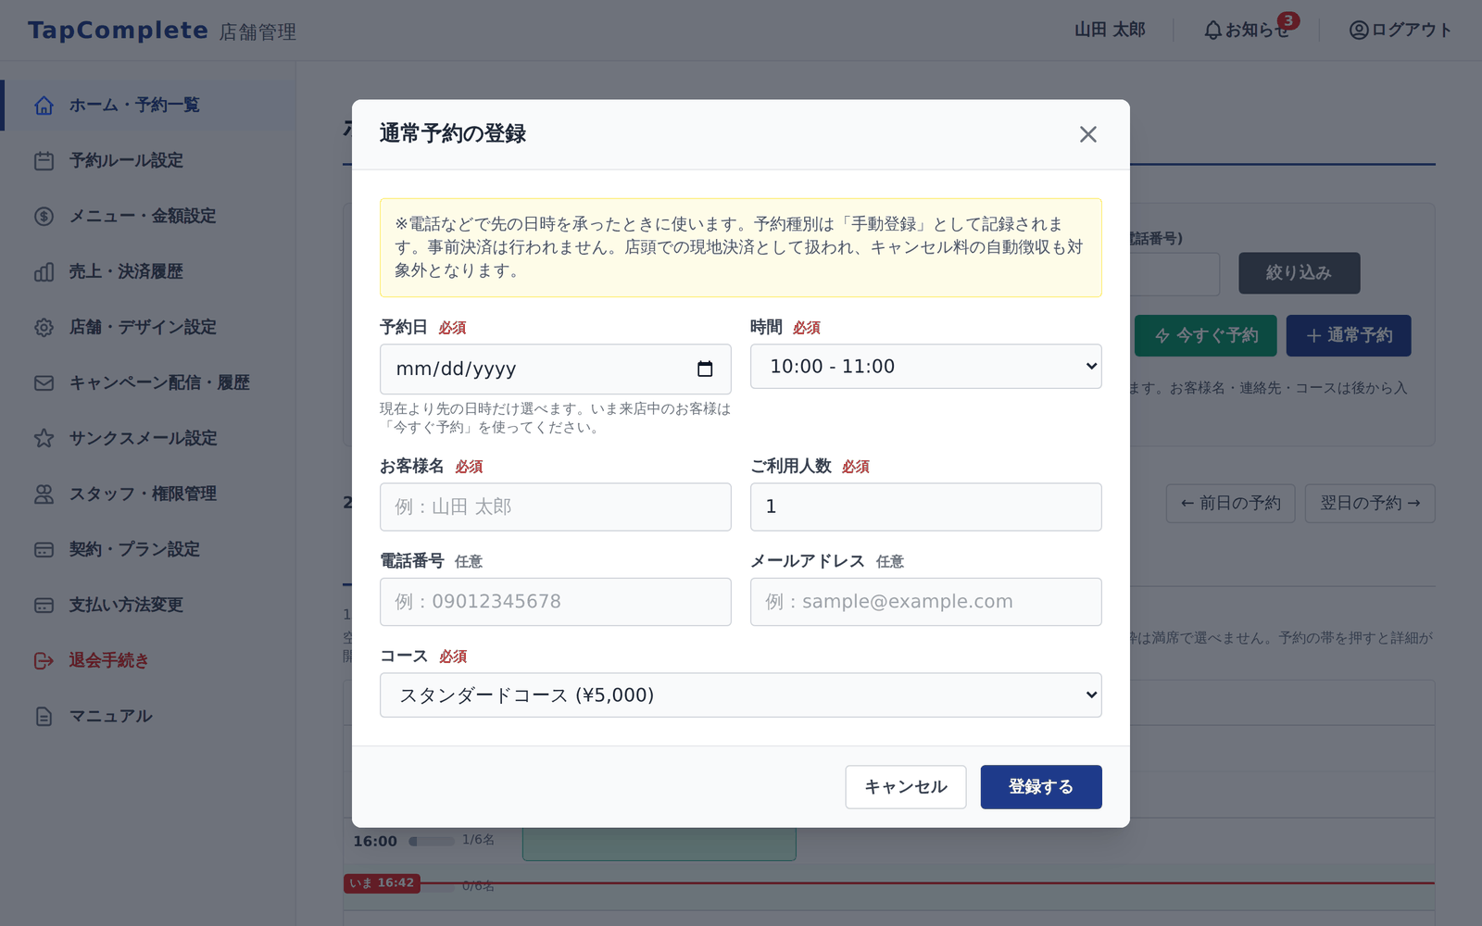Click the 登録する button

click(x=1041, y=787)
